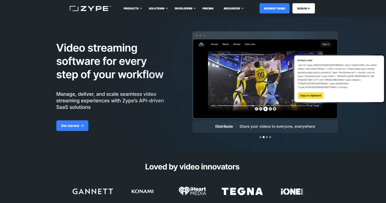Click the Embed code heading
The width and height of the screenshot is (386, 203).
click(x=305, y=60)
